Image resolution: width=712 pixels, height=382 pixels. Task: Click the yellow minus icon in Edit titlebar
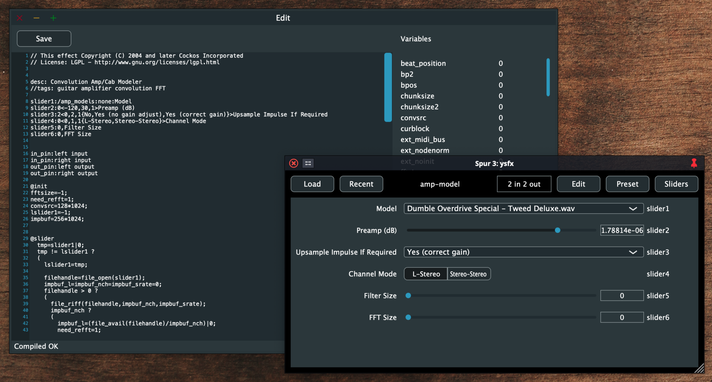pyautogui.click(x=36, y=18)
